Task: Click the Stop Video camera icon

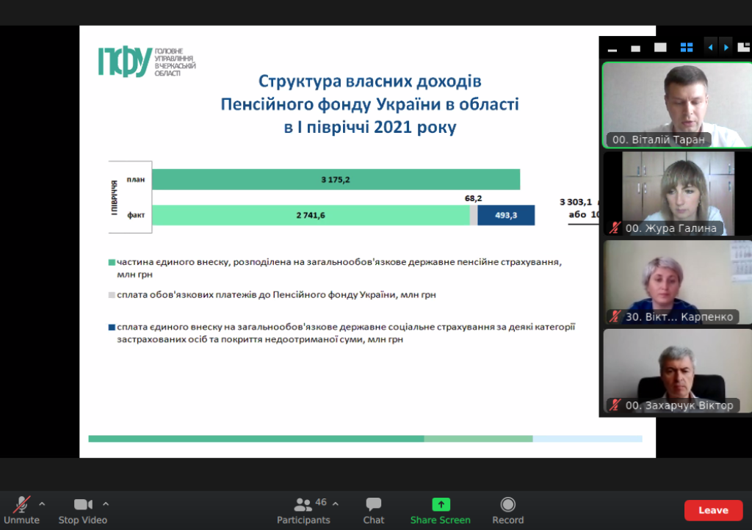Action: [83, 504]
